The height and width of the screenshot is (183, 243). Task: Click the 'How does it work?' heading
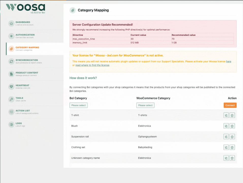pos(83,78)
